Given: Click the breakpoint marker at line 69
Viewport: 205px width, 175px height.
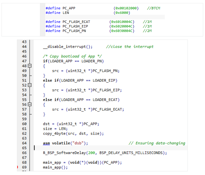Looking at the screenshot, I should point(18,167).
